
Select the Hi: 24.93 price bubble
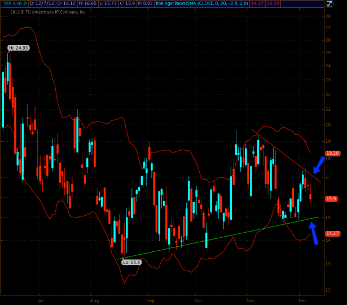[x=18, y=48]
